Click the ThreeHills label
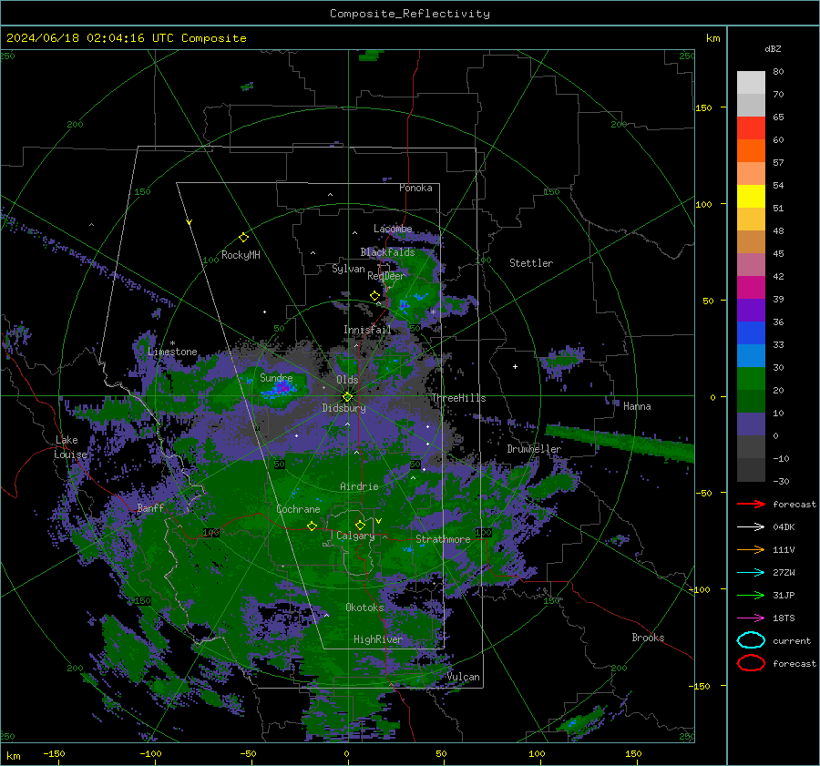 (x=458, y=398)
